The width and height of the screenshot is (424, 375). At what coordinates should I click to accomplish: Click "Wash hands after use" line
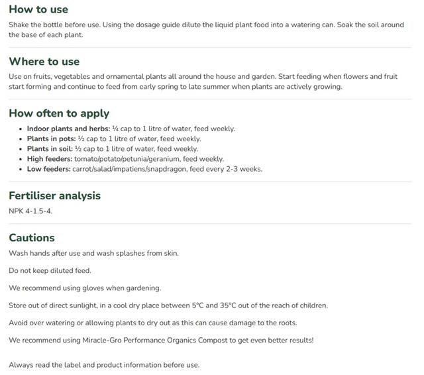[x=94, y=253]
